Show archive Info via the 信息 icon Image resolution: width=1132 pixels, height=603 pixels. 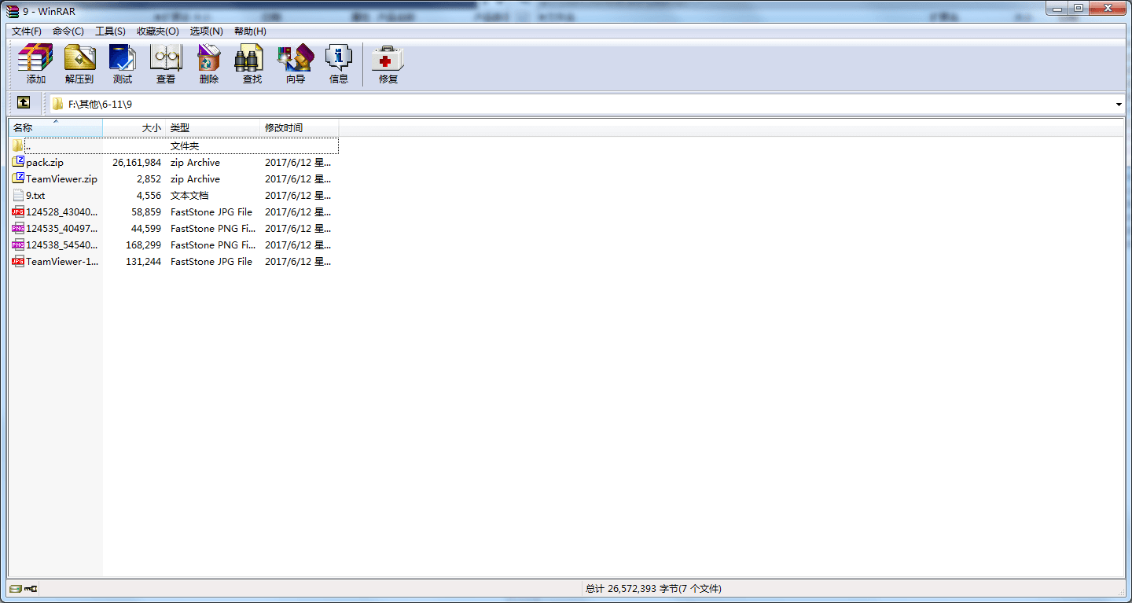(338, 63)
